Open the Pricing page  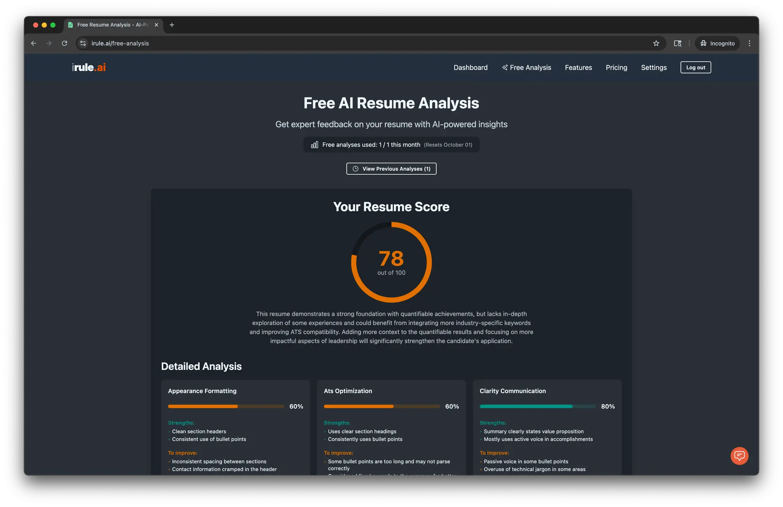[616, 67]
